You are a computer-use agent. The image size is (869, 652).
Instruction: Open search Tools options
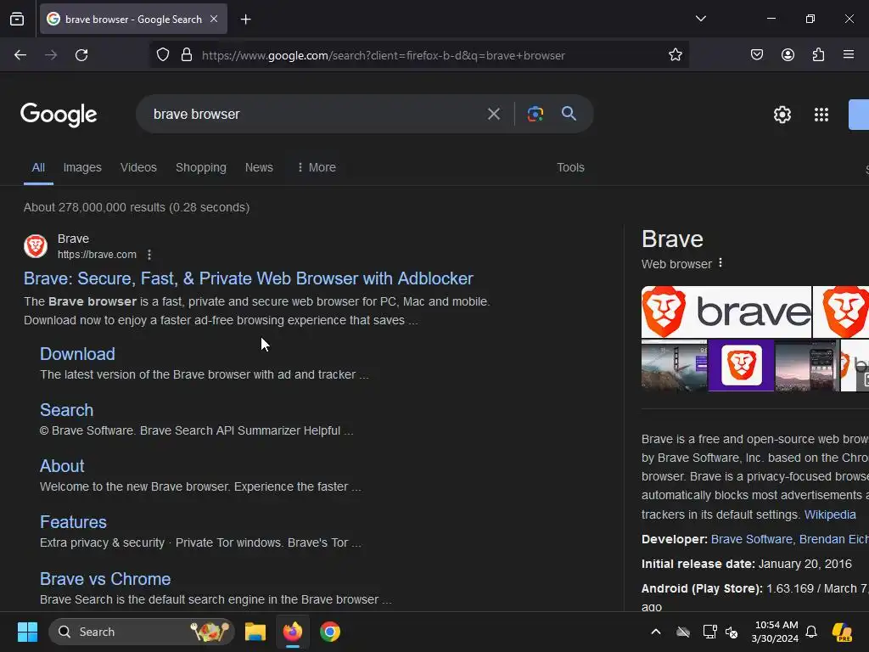(570, 167)
